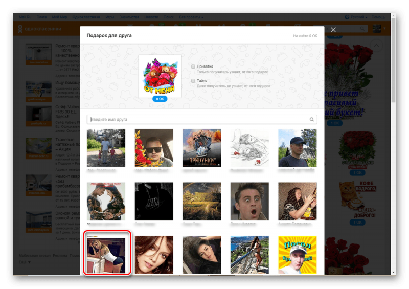Click the friend name search field
Viewport: 409px width, 289px height.
[202, 119]
